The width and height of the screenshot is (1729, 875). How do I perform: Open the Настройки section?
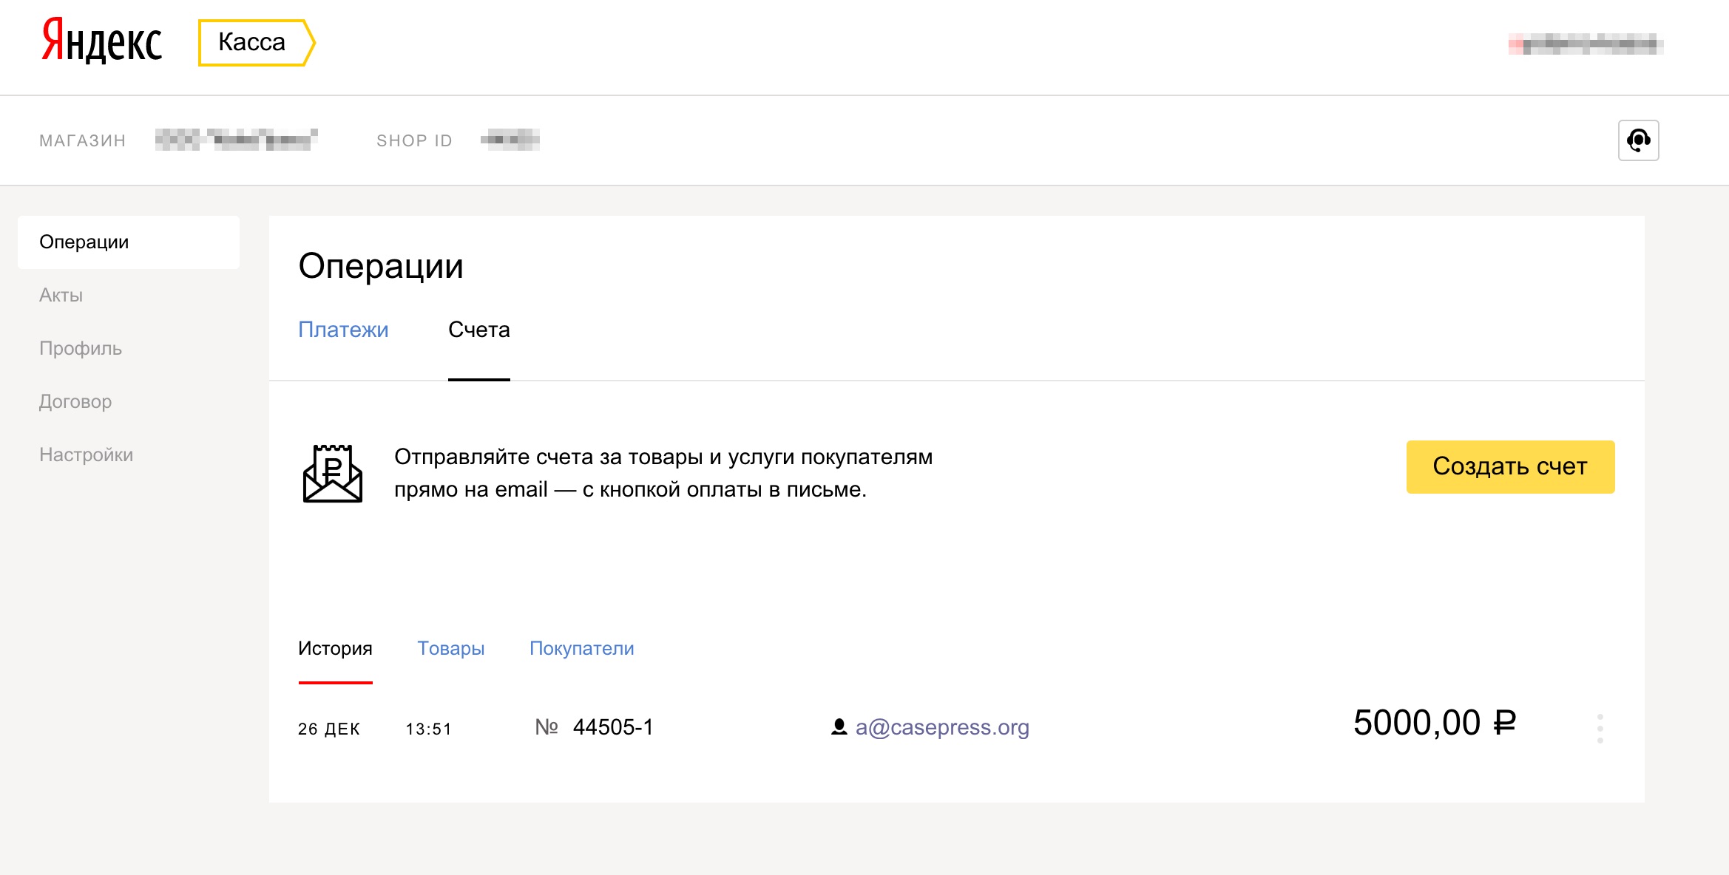[86, 454]
